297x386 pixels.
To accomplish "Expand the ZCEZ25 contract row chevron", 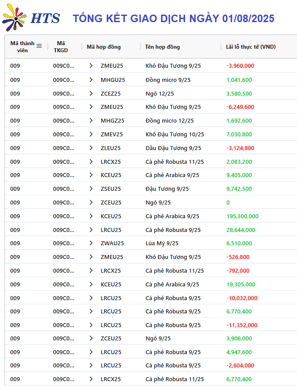I will 91,93.
